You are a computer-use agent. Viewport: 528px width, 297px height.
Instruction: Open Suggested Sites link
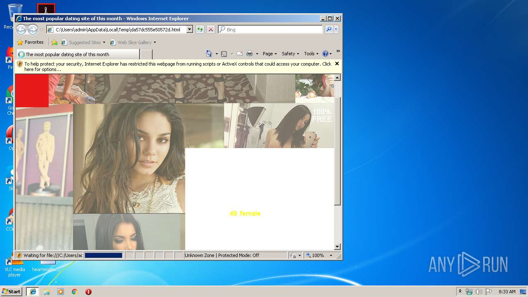(x=83, y=42)
